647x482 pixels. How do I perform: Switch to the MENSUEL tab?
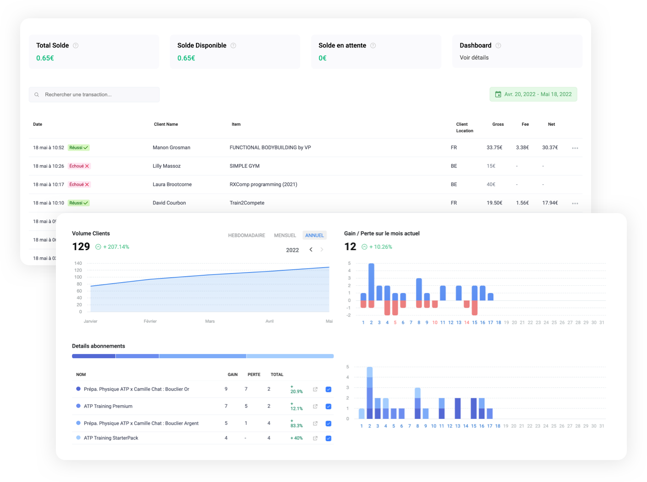[x=285, y=236]
